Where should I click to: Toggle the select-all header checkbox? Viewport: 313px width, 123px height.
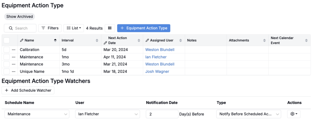click(7, 40)
